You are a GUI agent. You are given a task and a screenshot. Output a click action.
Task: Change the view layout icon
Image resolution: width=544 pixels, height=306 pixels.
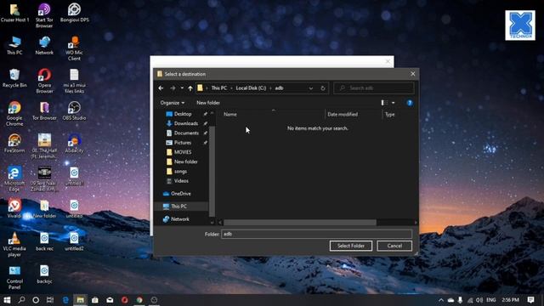pos(384,103)
